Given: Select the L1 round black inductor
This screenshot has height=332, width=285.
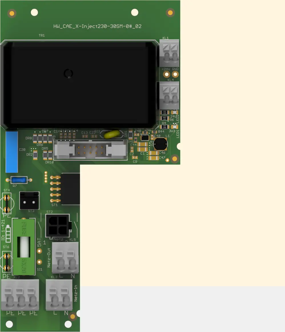Looking at the screenshot, I should tap(160, 144).
